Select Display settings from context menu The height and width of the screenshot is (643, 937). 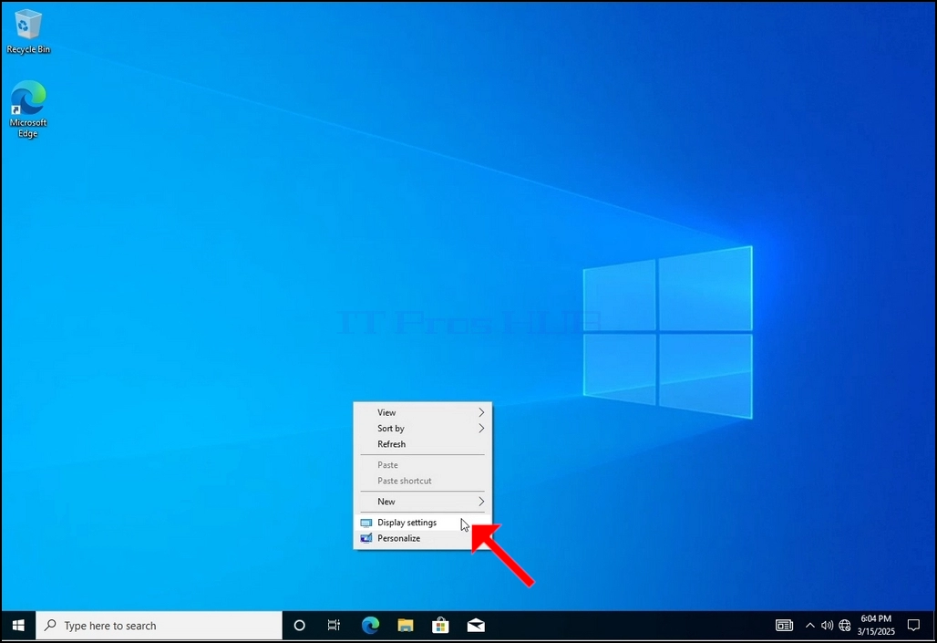point(423,523)
